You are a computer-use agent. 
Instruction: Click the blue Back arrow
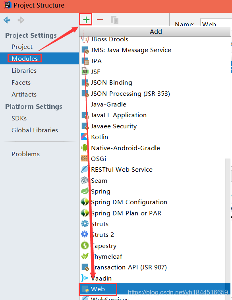7,20
